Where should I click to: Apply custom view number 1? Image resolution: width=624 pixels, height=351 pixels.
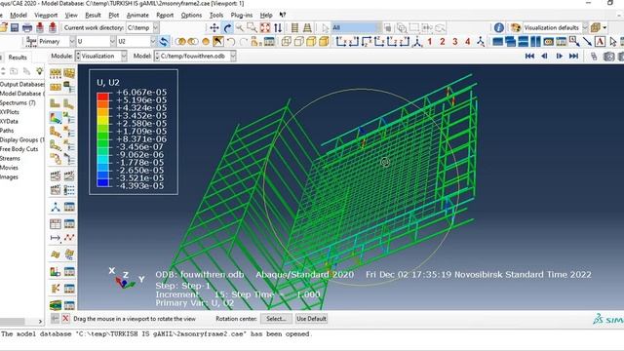(x=430, y=41)
